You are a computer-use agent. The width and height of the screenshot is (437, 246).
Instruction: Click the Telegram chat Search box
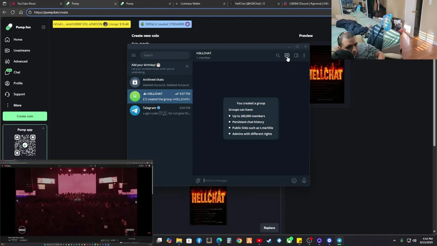click(x=165, y=55)
